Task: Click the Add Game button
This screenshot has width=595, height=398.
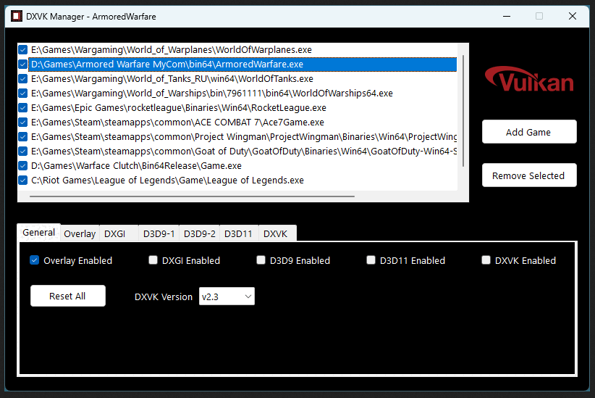Action: [529, 132]
